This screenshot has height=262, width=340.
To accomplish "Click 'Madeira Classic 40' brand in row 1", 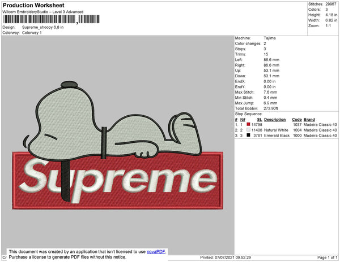I will pyautogui.click(x=320, y=125).
